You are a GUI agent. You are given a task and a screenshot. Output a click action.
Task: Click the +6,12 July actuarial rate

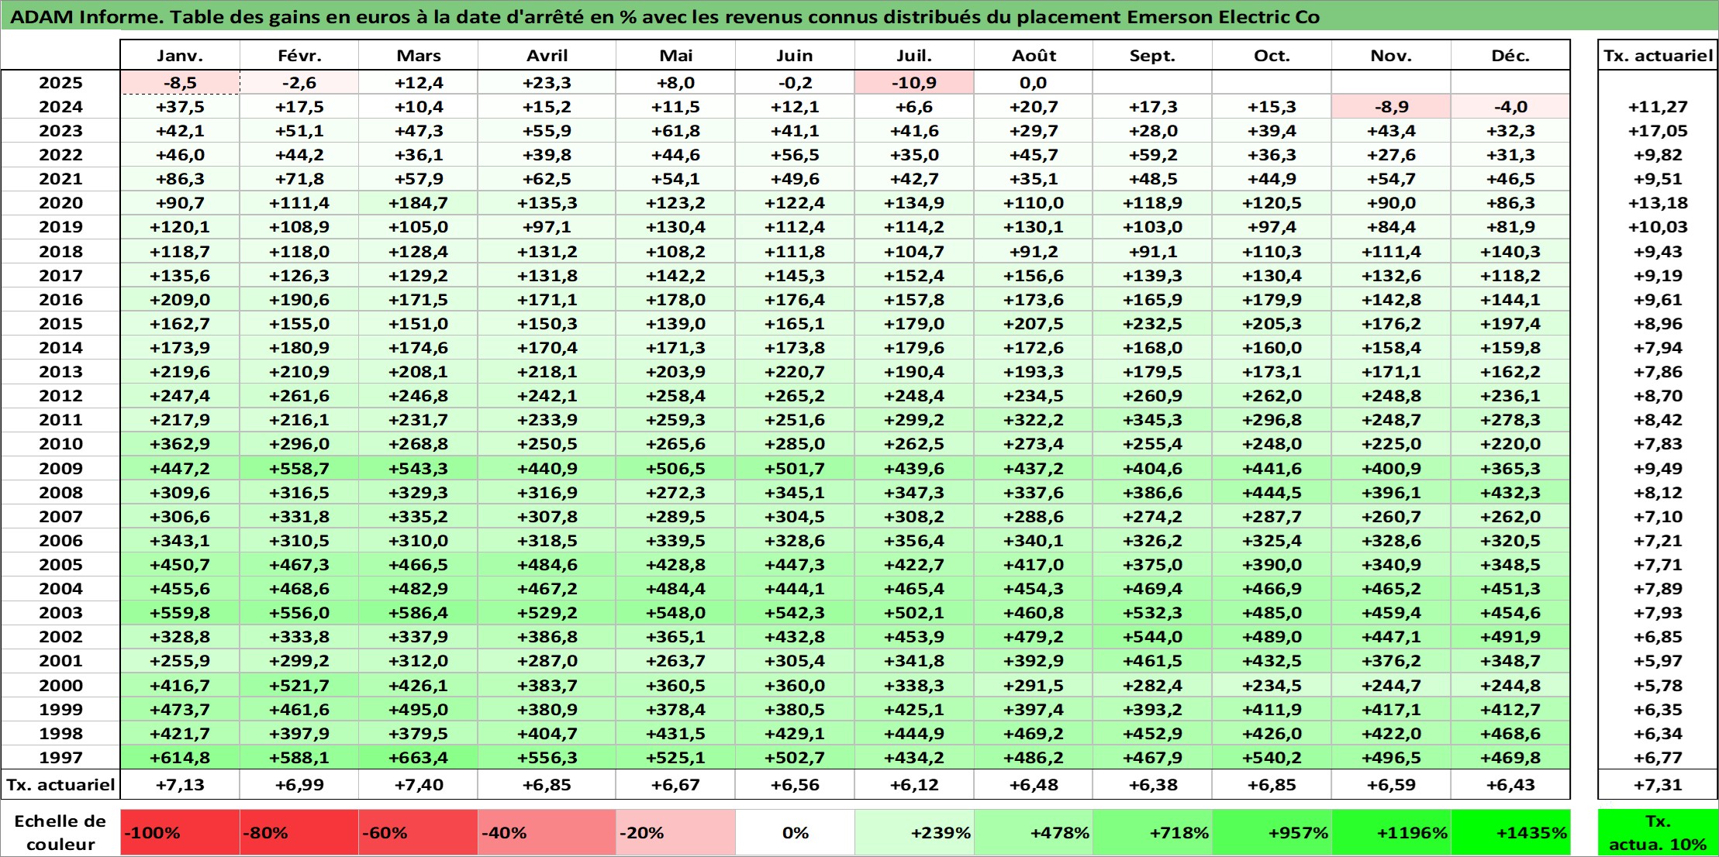pyautogui.click(x=914, y=785)
